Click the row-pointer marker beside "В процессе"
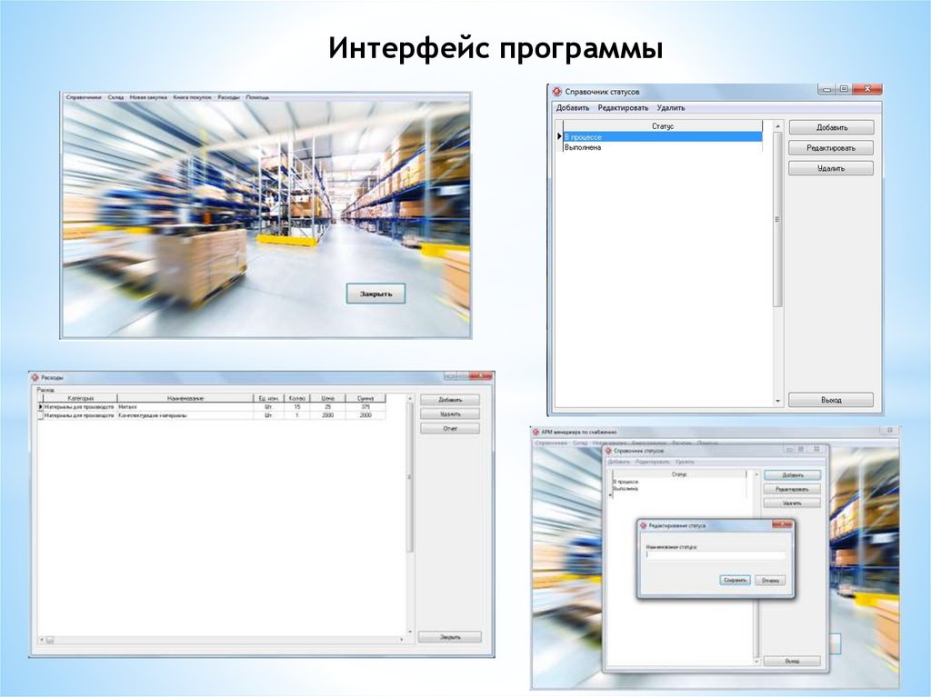The height and width of the screenshot is (697, 931). 559,136
